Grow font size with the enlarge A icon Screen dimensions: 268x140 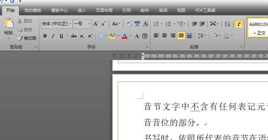click(x=96, y=23)
